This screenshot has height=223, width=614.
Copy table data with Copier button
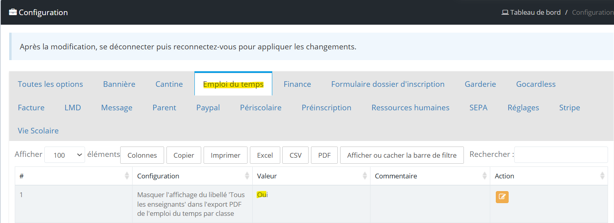184,155
